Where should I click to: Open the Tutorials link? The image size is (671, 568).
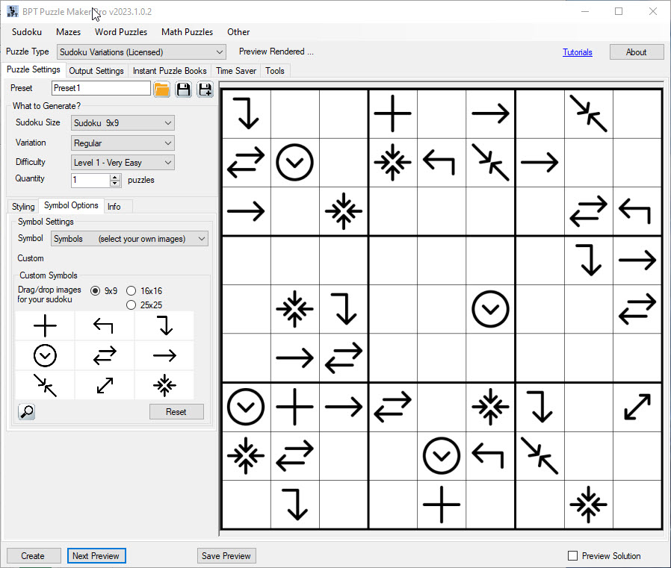point(577,52)
